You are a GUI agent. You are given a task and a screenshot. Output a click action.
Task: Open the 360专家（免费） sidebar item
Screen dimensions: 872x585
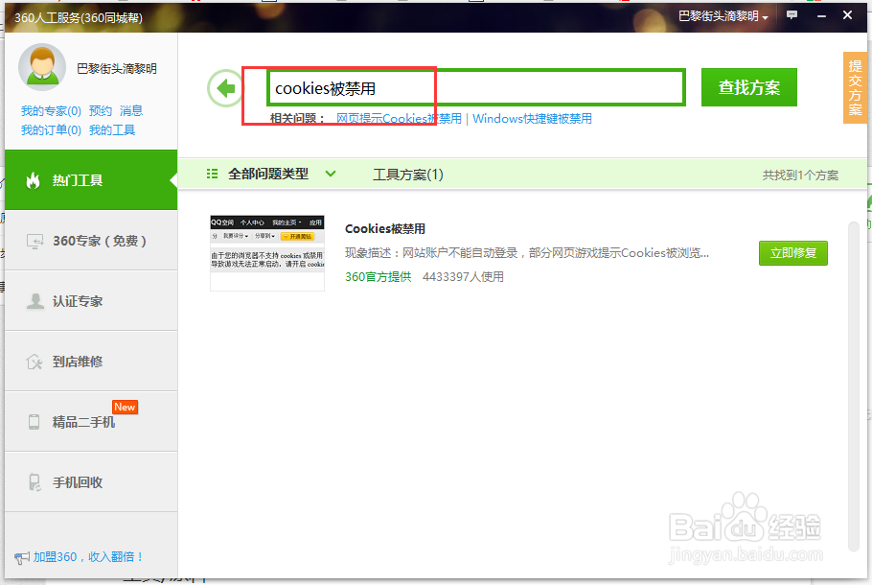(x=91, y=241)
